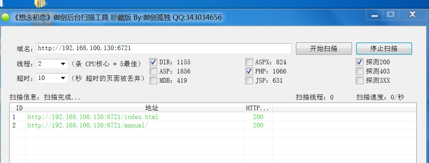Check the 探测3XX option
Image resolution: width=429 pixels, height=163 pixels.
coord(360,80)
